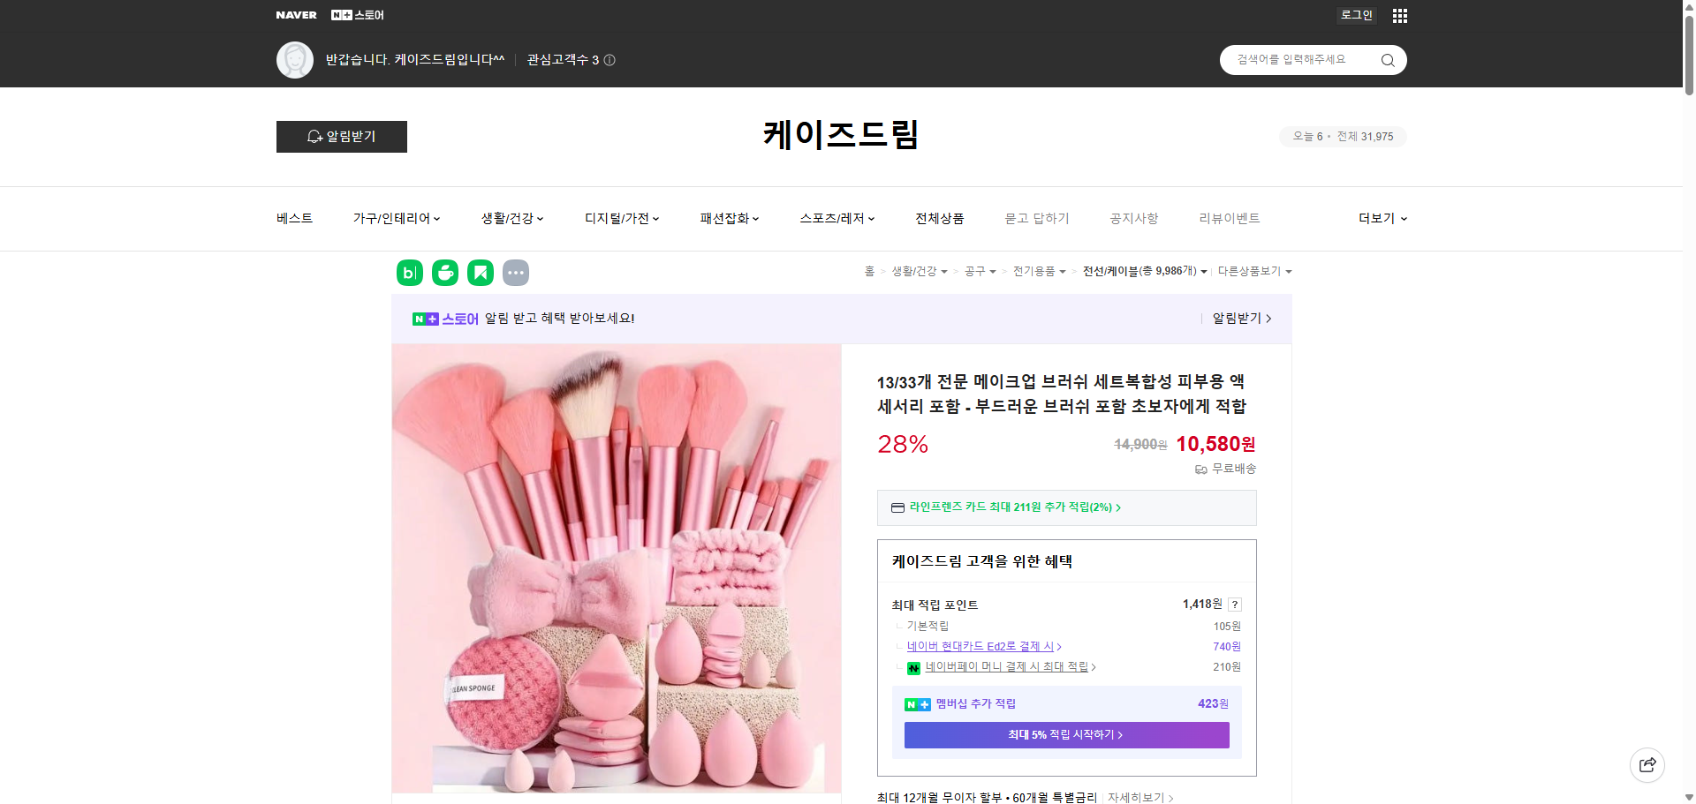Screen dimensions: 1696x804
Task: Open the more options ellipsis icon
Action: [516, 273]
